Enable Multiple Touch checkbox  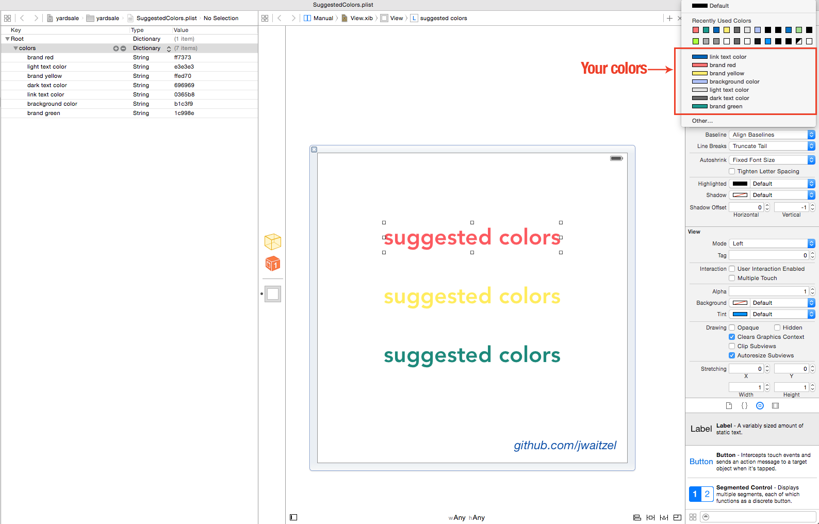pyautogui.click(x=732, y=278)
